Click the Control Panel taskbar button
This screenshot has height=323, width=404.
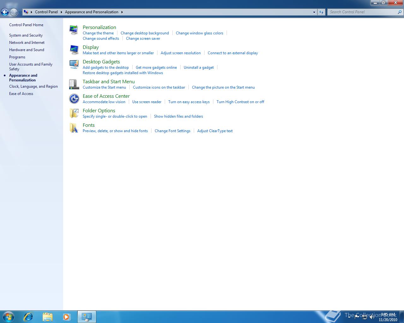[87, 317]
